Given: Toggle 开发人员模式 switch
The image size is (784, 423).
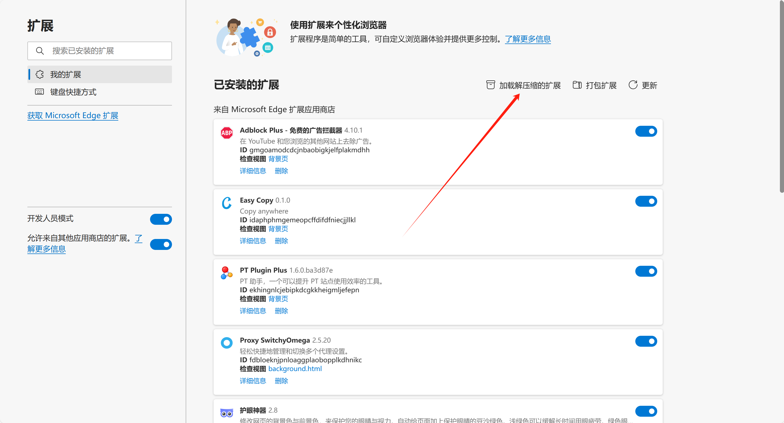Looking at the screenshot, I should click(161, 219).
